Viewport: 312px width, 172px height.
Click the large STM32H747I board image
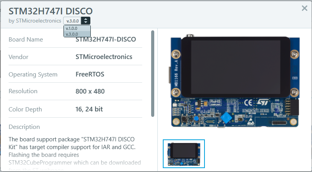235,81
